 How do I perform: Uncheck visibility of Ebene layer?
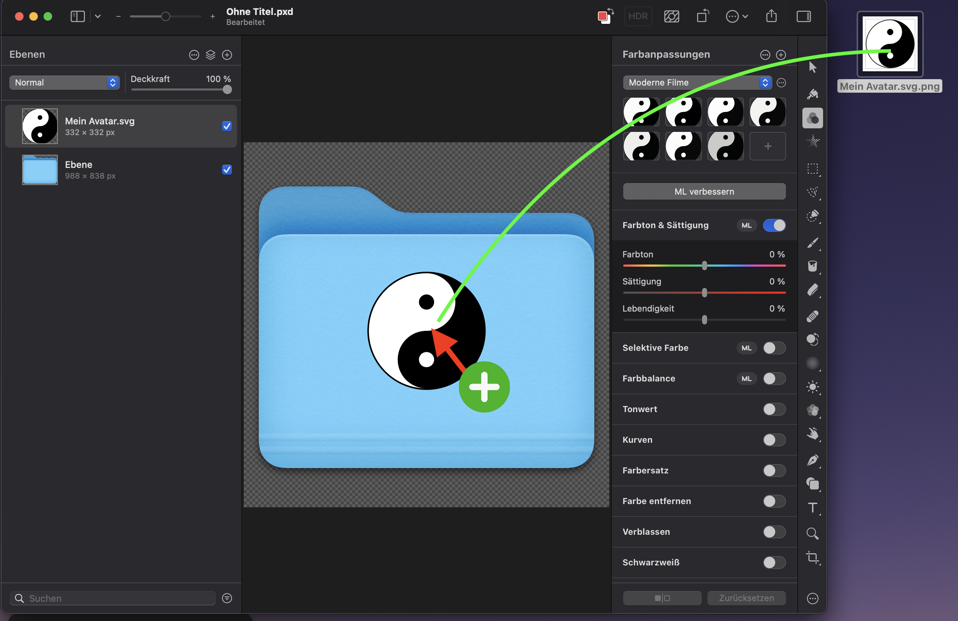227,170
